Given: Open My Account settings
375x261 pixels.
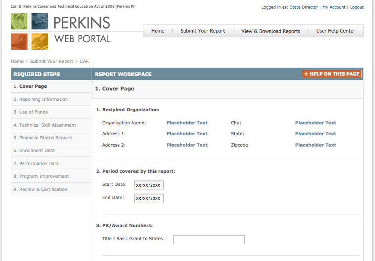Looking at the screenshot, I should click(334, 7).
